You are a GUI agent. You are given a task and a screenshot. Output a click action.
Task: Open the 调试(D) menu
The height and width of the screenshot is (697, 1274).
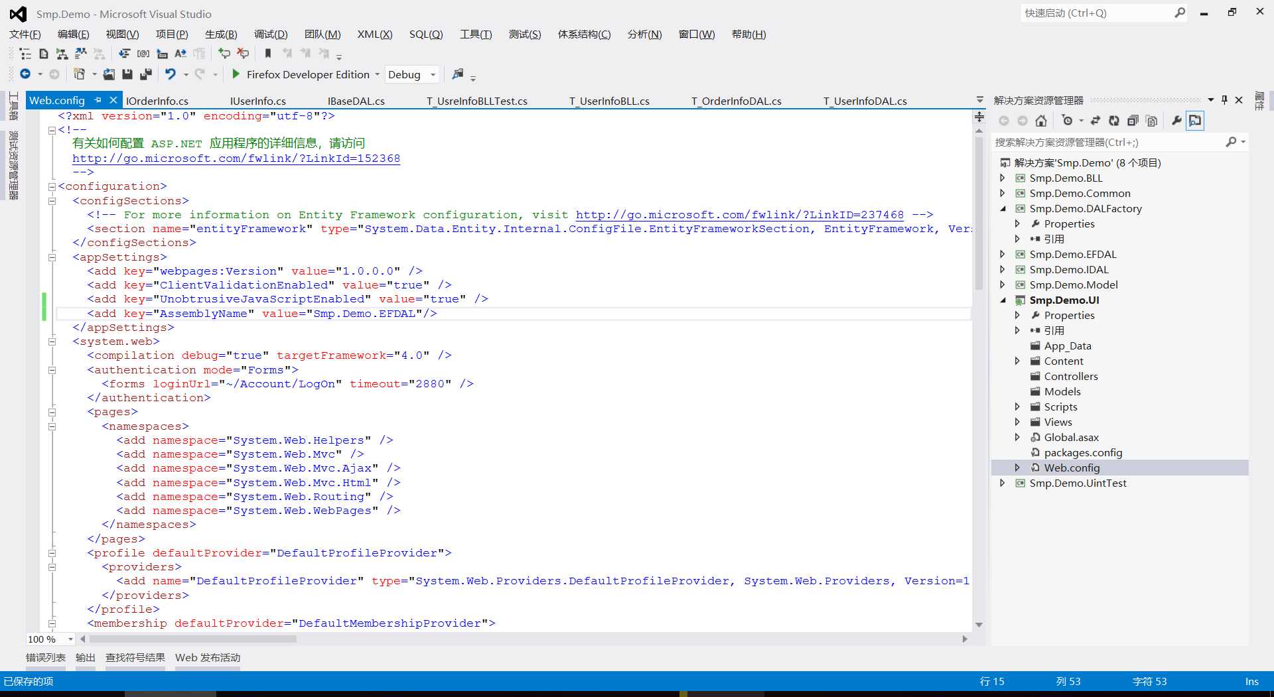coord(271,34)
